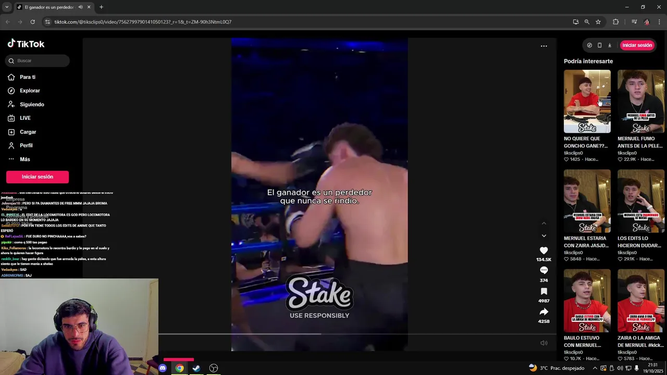Open a new Chrome tab
Image resolution: width=667 pixels, height=375 pixels.
pos(101,7)
